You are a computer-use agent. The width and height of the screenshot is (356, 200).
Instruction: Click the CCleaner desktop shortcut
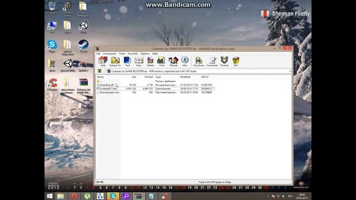pos(52,84)
